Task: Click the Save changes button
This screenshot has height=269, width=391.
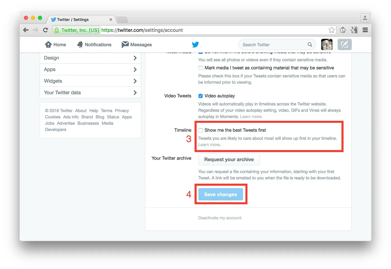Action: click(221, 194)
